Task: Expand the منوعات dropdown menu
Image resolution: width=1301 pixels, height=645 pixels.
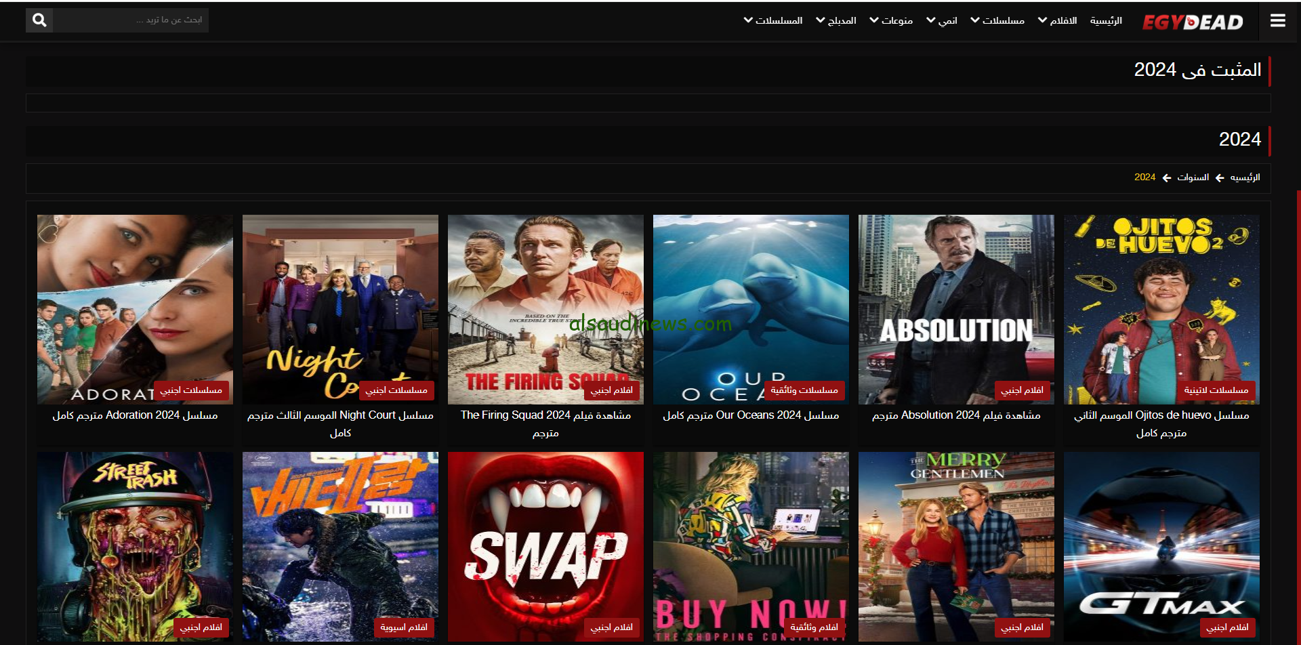Action: (891, 21)
